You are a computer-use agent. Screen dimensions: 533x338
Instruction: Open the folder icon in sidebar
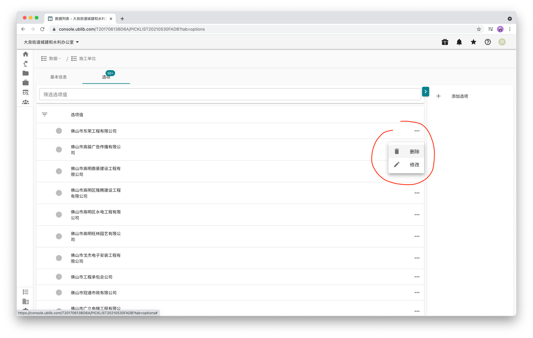pos(26,73)
